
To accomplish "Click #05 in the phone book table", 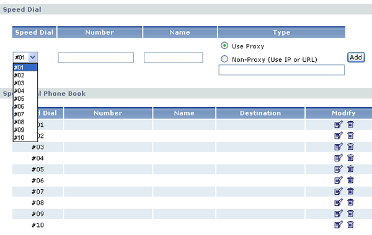I will tap(38, 169).
